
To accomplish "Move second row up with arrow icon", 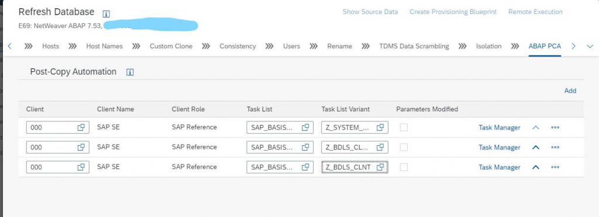I will click(536, 148).
